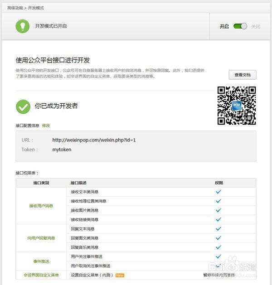This screenshot has height=285, width=272.
Task: Select the 关闭 label beside the switch
Action: tap(256, 27)
